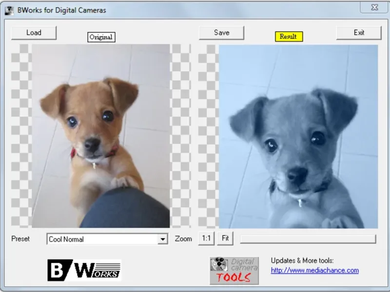Screen dimensions: 390x292
Task: Close the BWorks window
Action: pos(374,7)
